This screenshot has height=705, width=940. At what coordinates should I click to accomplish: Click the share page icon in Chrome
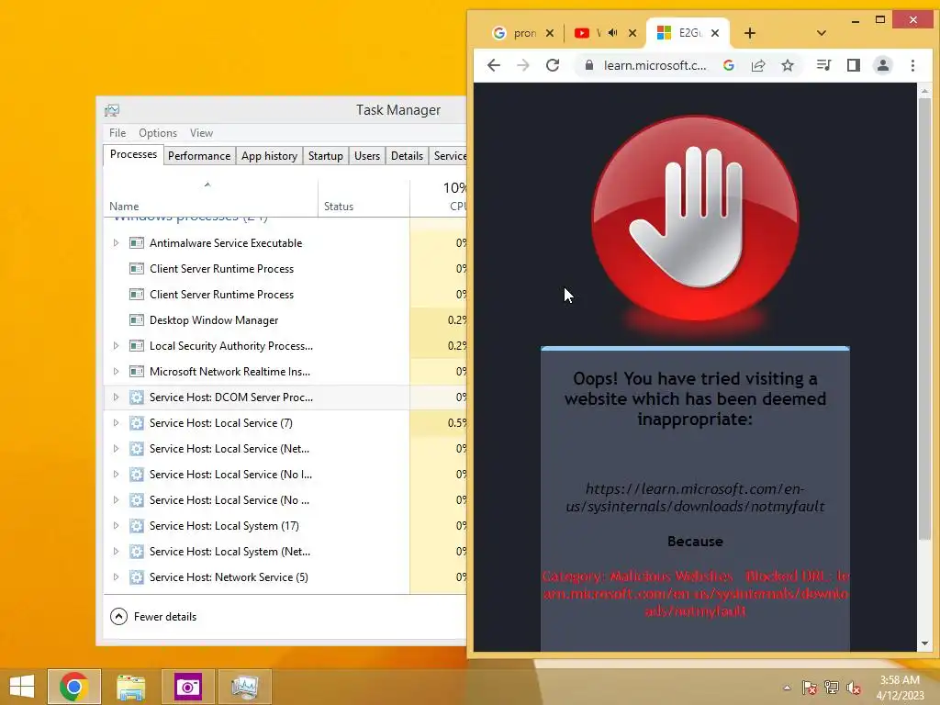[758, 65]
